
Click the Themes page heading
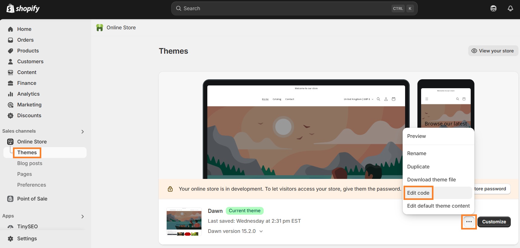point(173,51)
